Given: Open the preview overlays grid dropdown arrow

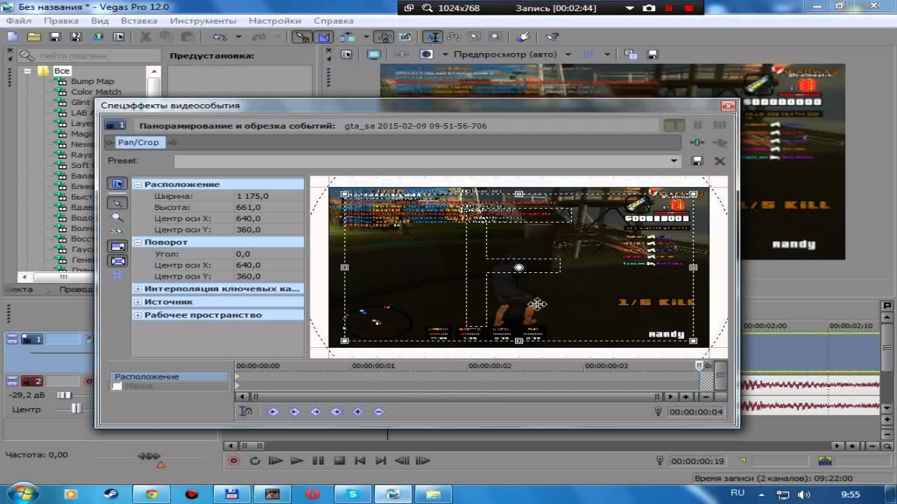Looking at the screenshot, I should [607, 54].
